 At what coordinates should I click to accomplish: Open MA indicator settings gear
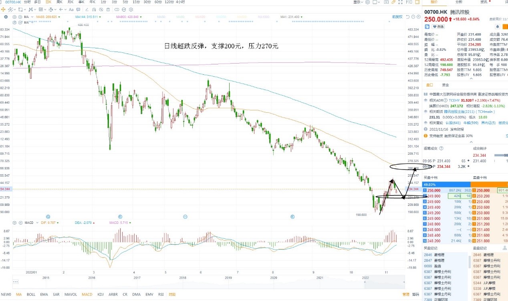pos(15,17)
